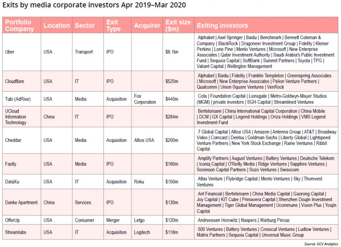
Task: Select the Sector column header
Action: tap(83, 26)
